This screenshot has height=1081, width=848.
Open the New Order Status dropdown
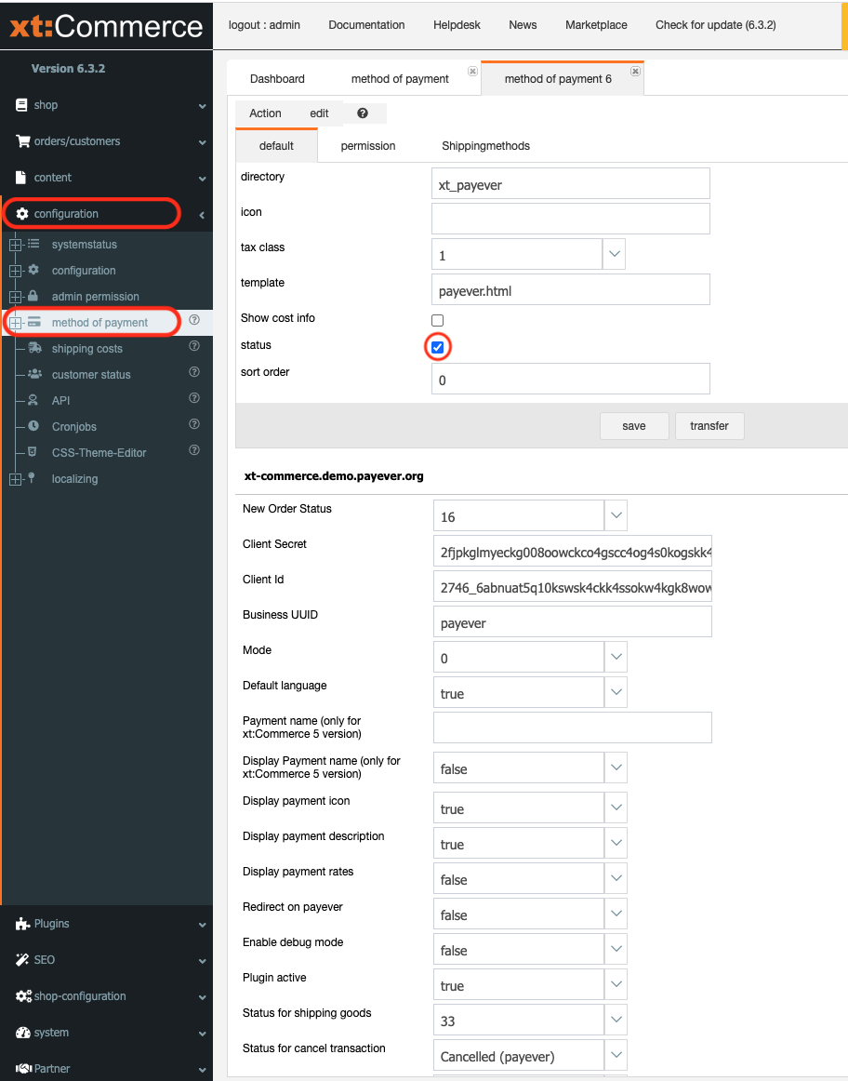pos(616,515)
